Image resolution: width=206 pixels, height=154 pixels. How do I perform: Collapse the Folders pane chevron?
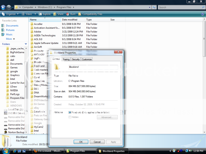click(x=26, y=44)
